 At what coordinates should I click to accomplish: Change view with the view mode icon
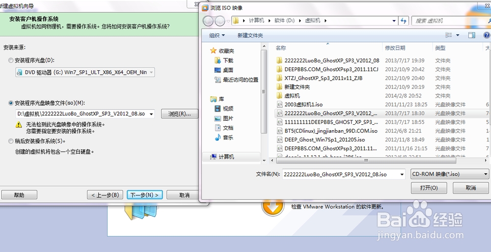coord(449,35)
